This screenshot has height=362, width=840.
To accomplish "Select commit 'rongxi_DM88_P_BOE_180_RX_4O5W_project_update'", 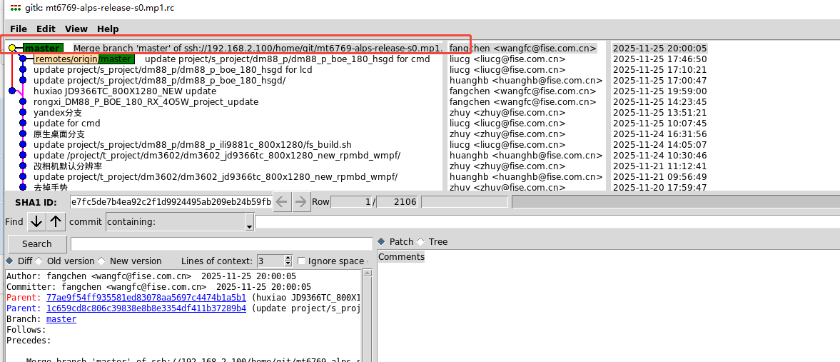I will coord(146,102).
